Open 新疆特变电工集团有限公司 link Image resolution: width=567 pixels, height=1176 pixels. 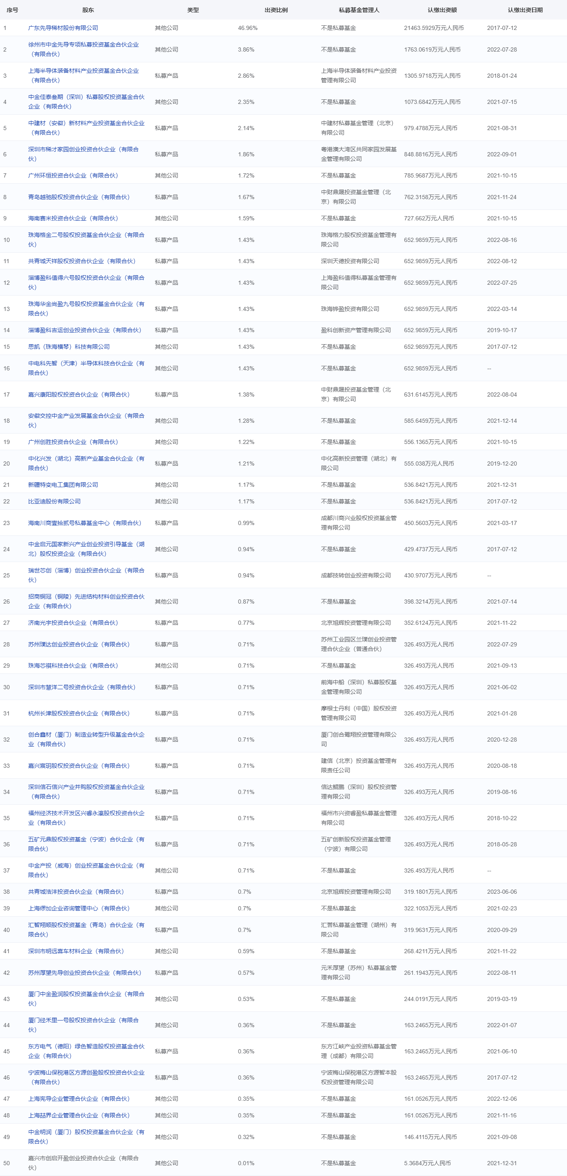click(63, 485)
